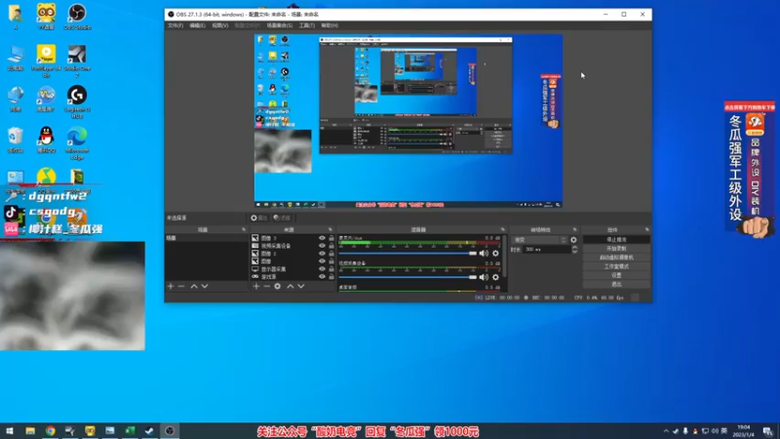This screenshot has width=780, height=439.
Task: Open the Recycle Bin desktop icon
Action: tap(16, 140)
